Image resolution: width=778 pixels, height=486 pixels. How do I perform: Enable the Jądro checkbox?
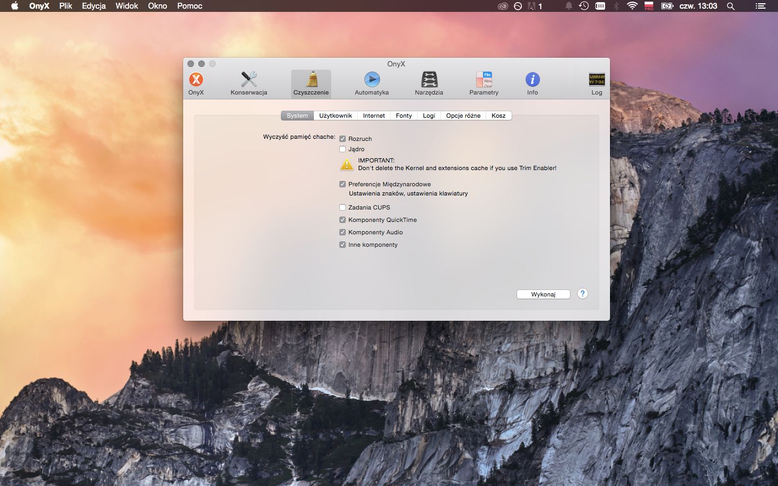[x=343, y=149]
